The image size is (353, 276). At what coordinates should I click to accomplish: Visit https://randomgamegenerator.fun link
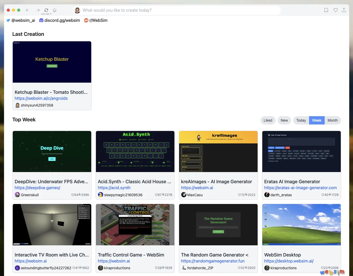(213, 261)
